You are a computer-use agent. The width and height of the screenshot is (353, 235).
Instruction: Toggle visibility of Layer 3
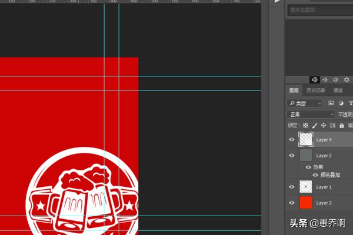292,156
